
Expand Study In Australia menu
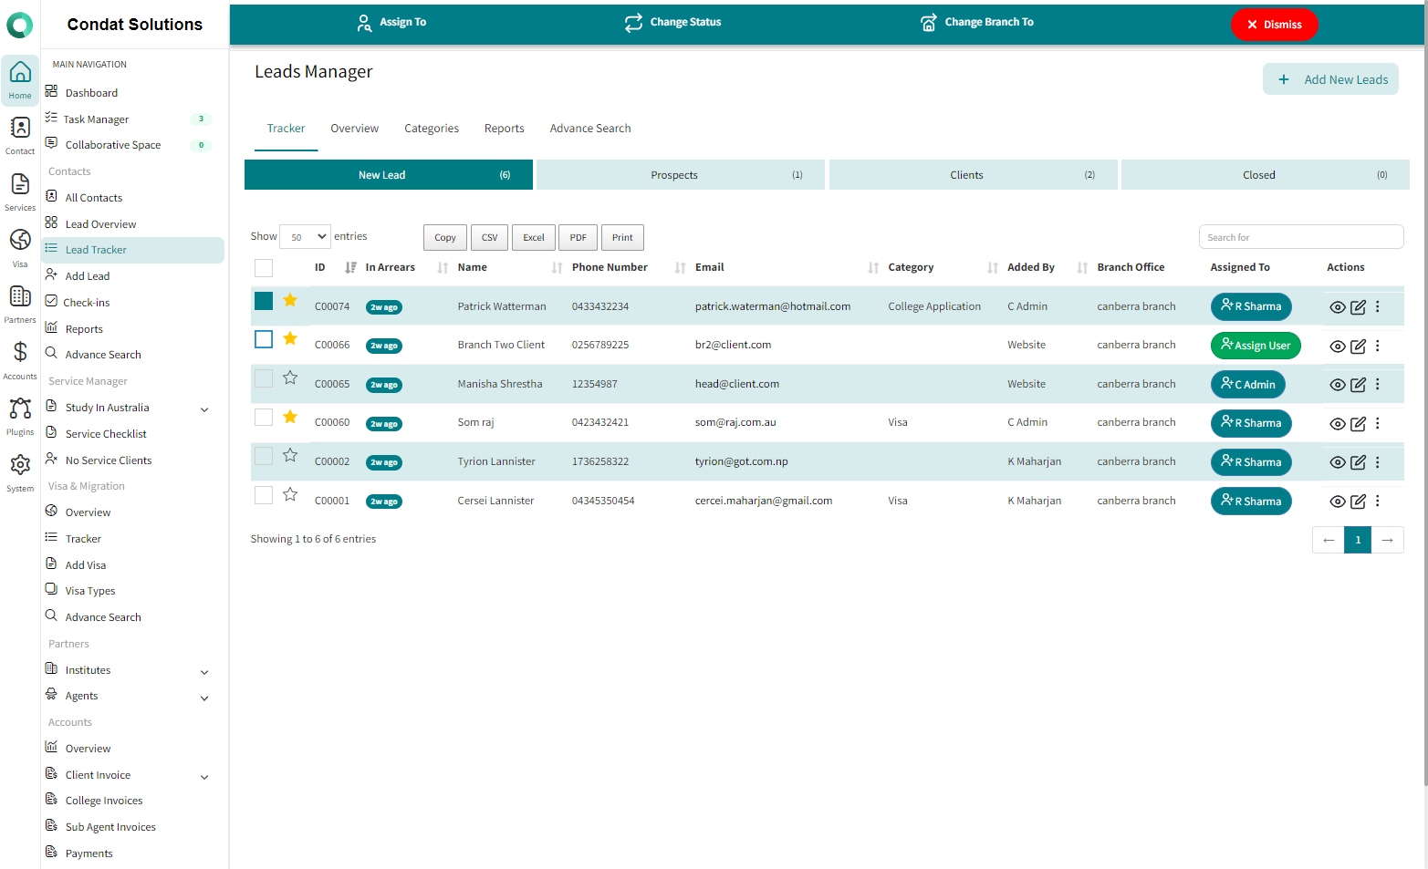(204, 409)
